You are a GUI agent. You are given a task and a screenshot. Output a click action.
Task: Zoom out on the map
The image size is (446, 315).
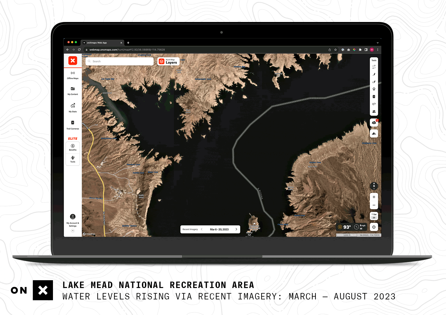pos(374,205)
